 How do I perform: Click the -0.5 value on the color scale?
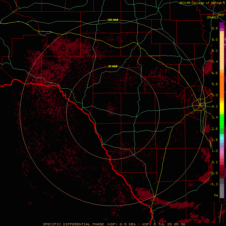click(214, 173)
